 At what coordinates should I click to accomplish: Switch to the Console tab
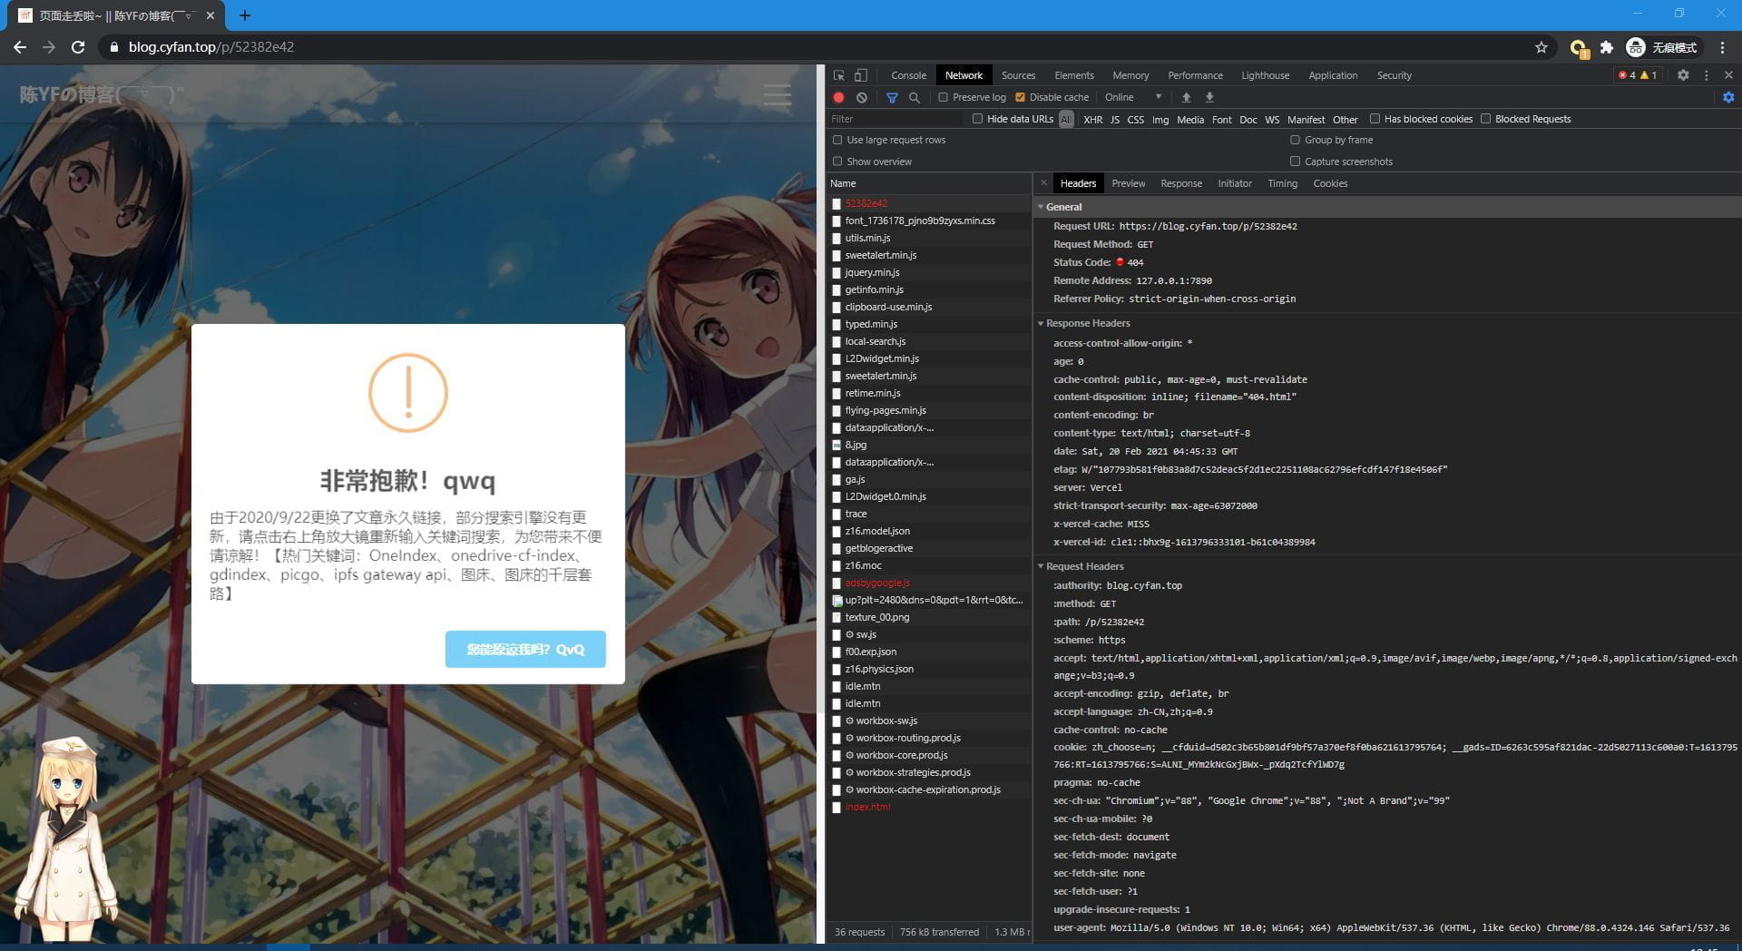[x=908, y=75]
